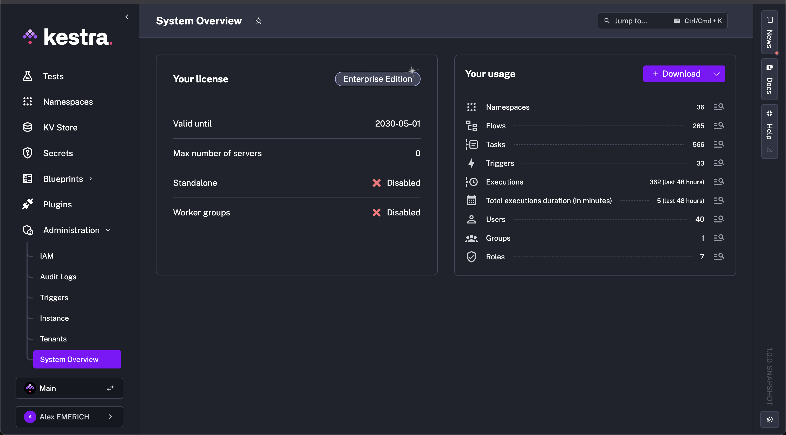This screenshot has width=786, height=435.
Task: Collapse the Administration menu chevron
Action: (x=108, y=230)
